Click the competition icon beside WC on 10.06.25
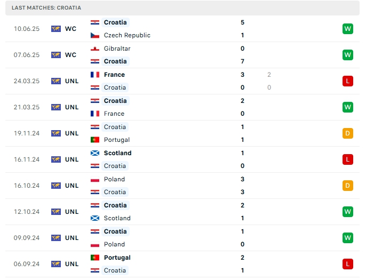This screenshot has height=280, width=366. (x=56, y=29)
